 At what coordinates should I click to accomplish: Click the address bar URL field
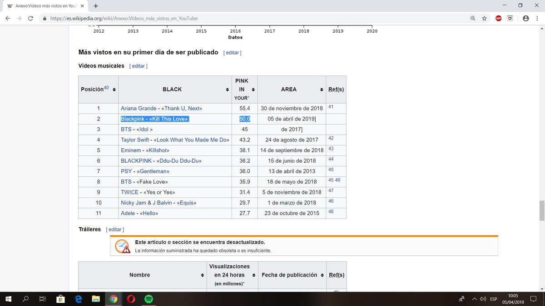(254, 19)
